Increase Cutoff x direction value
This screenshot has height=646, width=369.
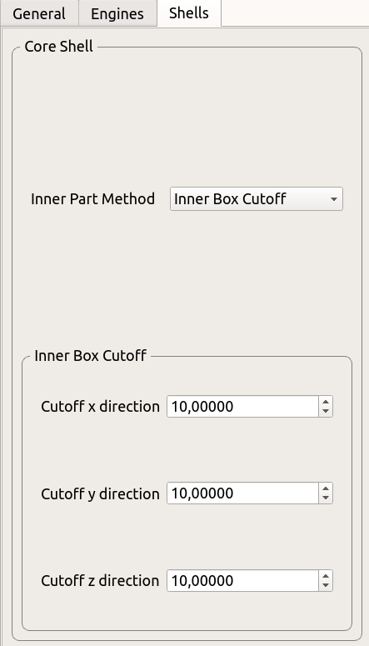(326, 402)
